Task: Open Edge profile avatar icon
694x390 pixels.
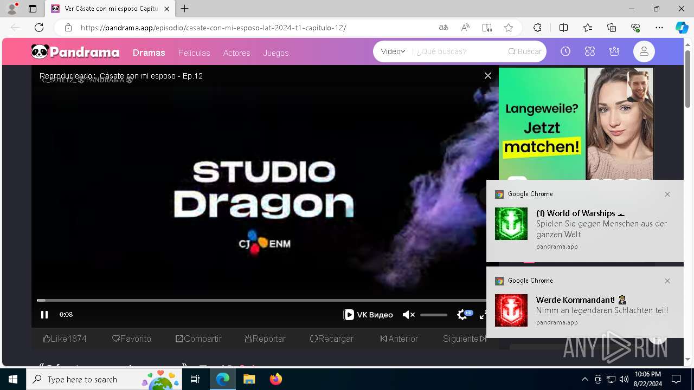Action: click(12, 9)
